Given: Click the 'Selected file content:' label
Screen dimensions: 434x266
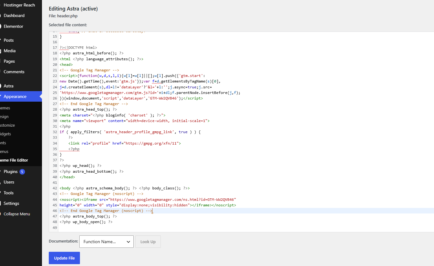Looking at the screenshot, I should (x=68, y=25).
